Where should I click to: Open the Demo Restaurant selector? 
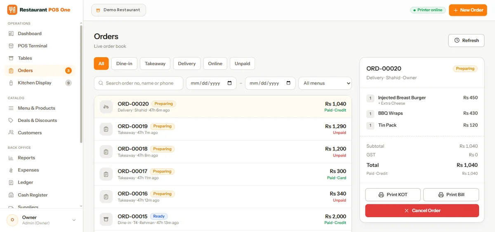pyautogui.click(x=118, y=10)
